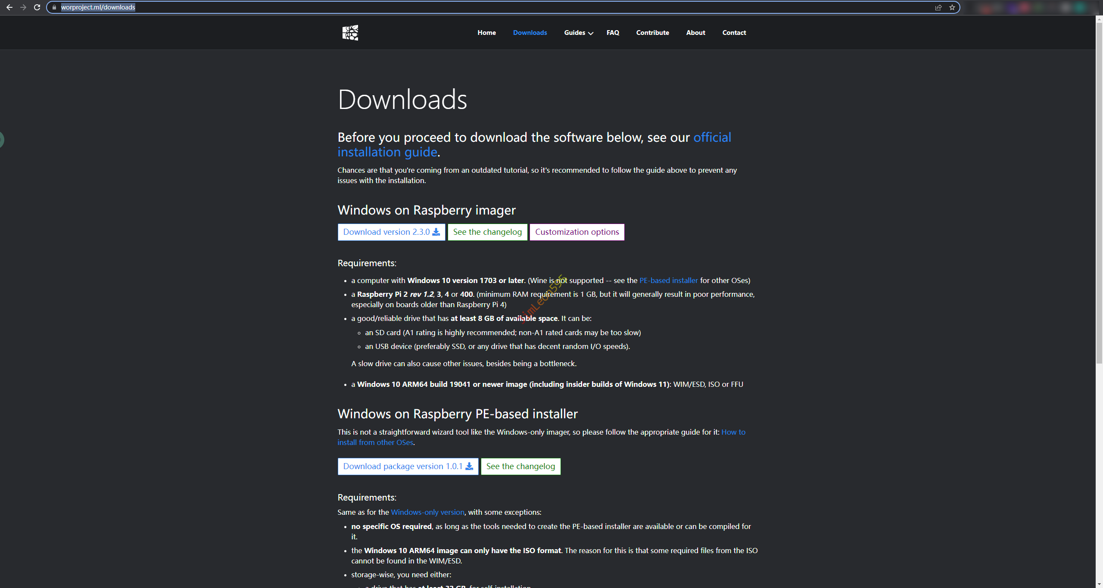The image size is (1103, 588).
Task: Bookmark this page with star icon
Action: (952, 7)
